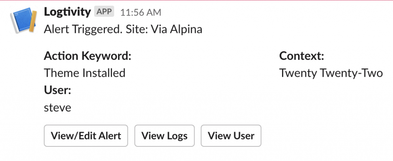
Task: Click the Action Keyword label
Action: [x=88, y=56]
